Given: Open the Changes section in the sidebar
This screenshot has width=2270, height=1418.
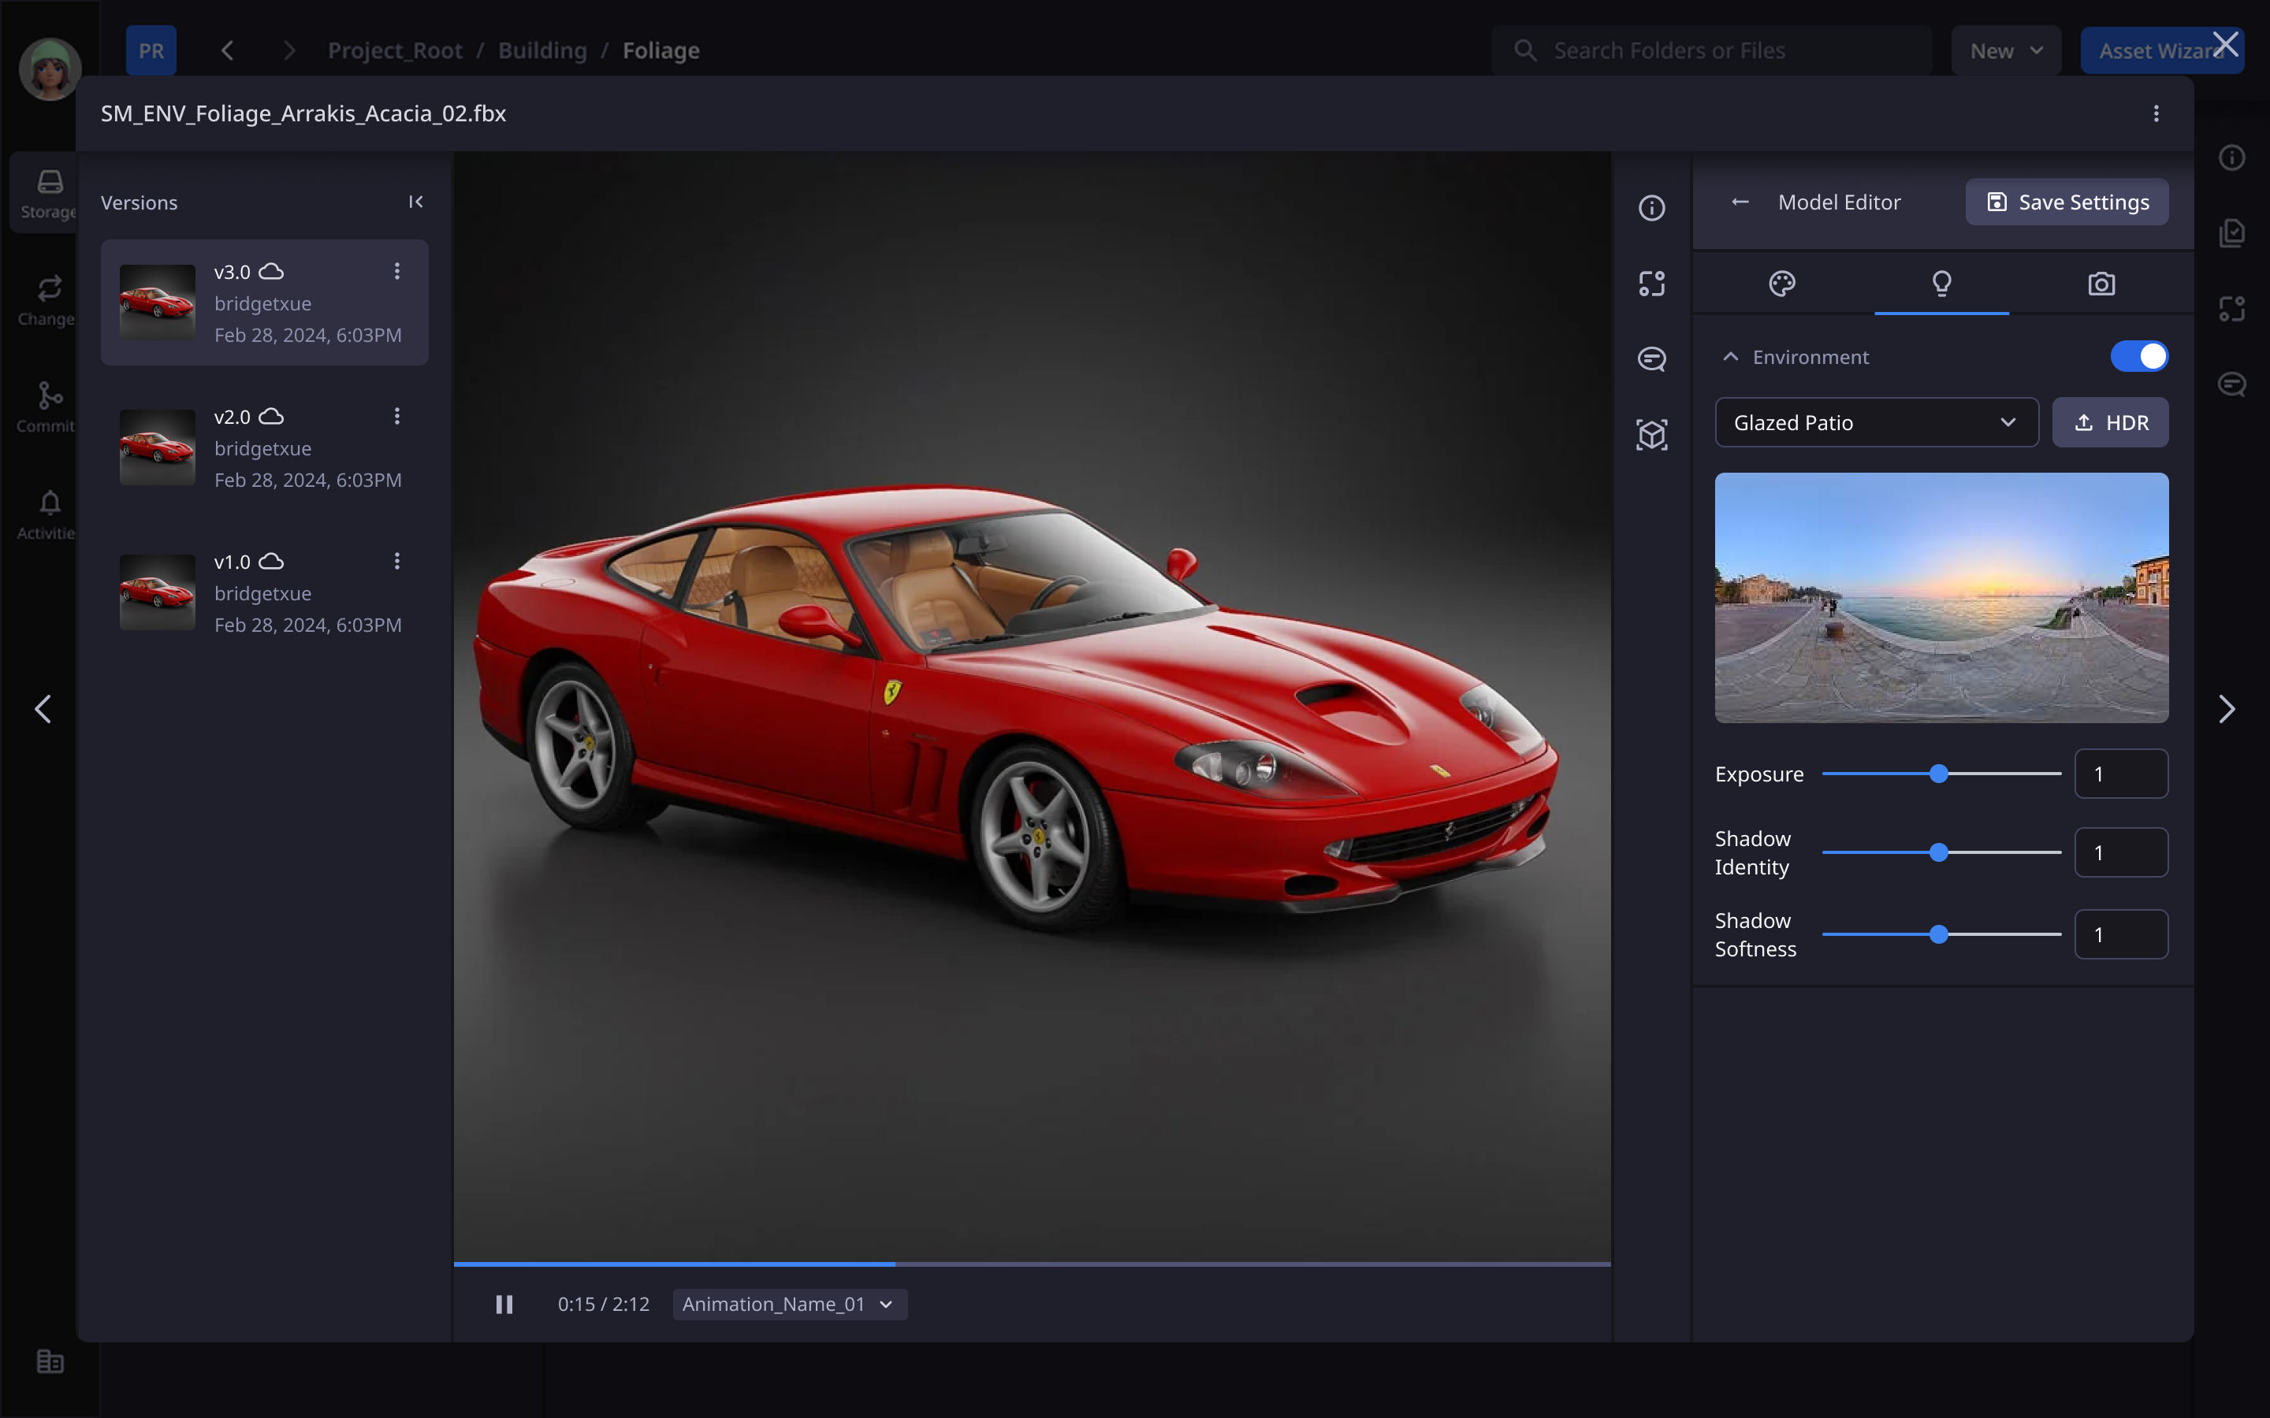Looking at the screenshot, I should pyautogui.click(x=49, y=300).
